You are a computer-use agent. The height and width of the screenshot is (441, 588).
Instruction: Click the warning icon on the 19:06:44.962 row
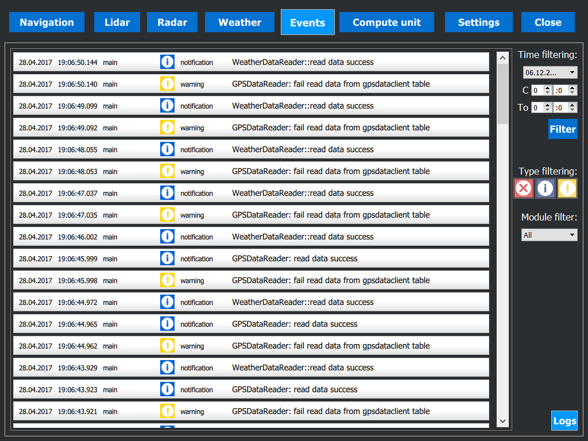point(167,345)
